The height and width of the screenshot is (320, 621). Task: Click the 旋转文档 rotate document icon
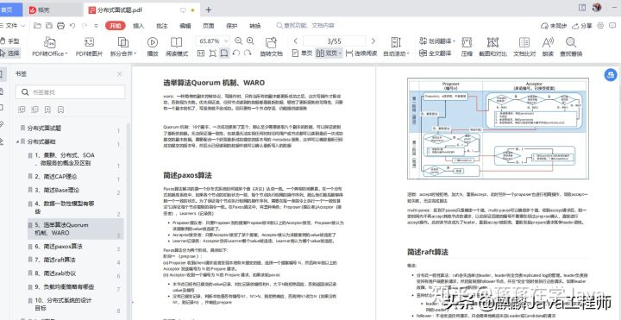pos(272,43)
